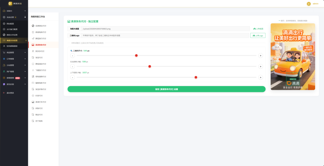Click the 海报大底图 path input field
Image resolution: width=324 pixels, height=166 pixels.
[165, 29]
